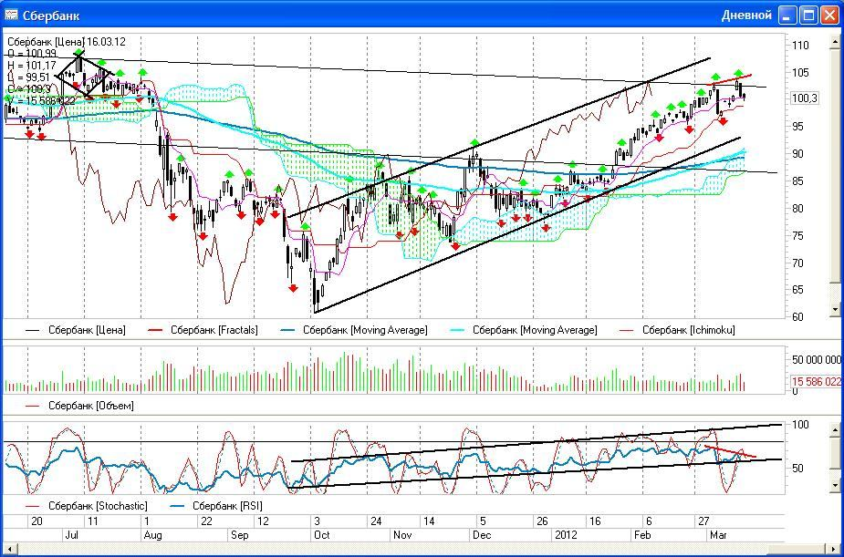Click the date label 24 on time axis
Screen dimensions: 844x557
point(376,521)
